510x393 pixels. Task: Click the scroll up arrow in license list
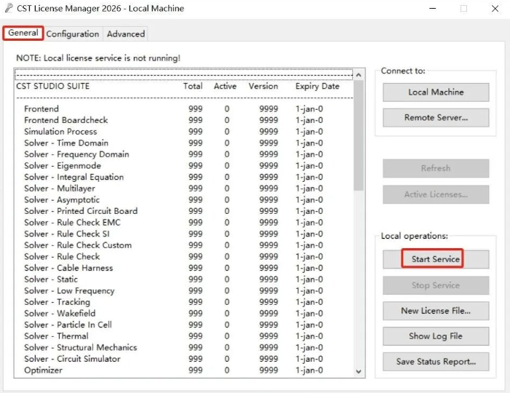click(x=358, y=74)
